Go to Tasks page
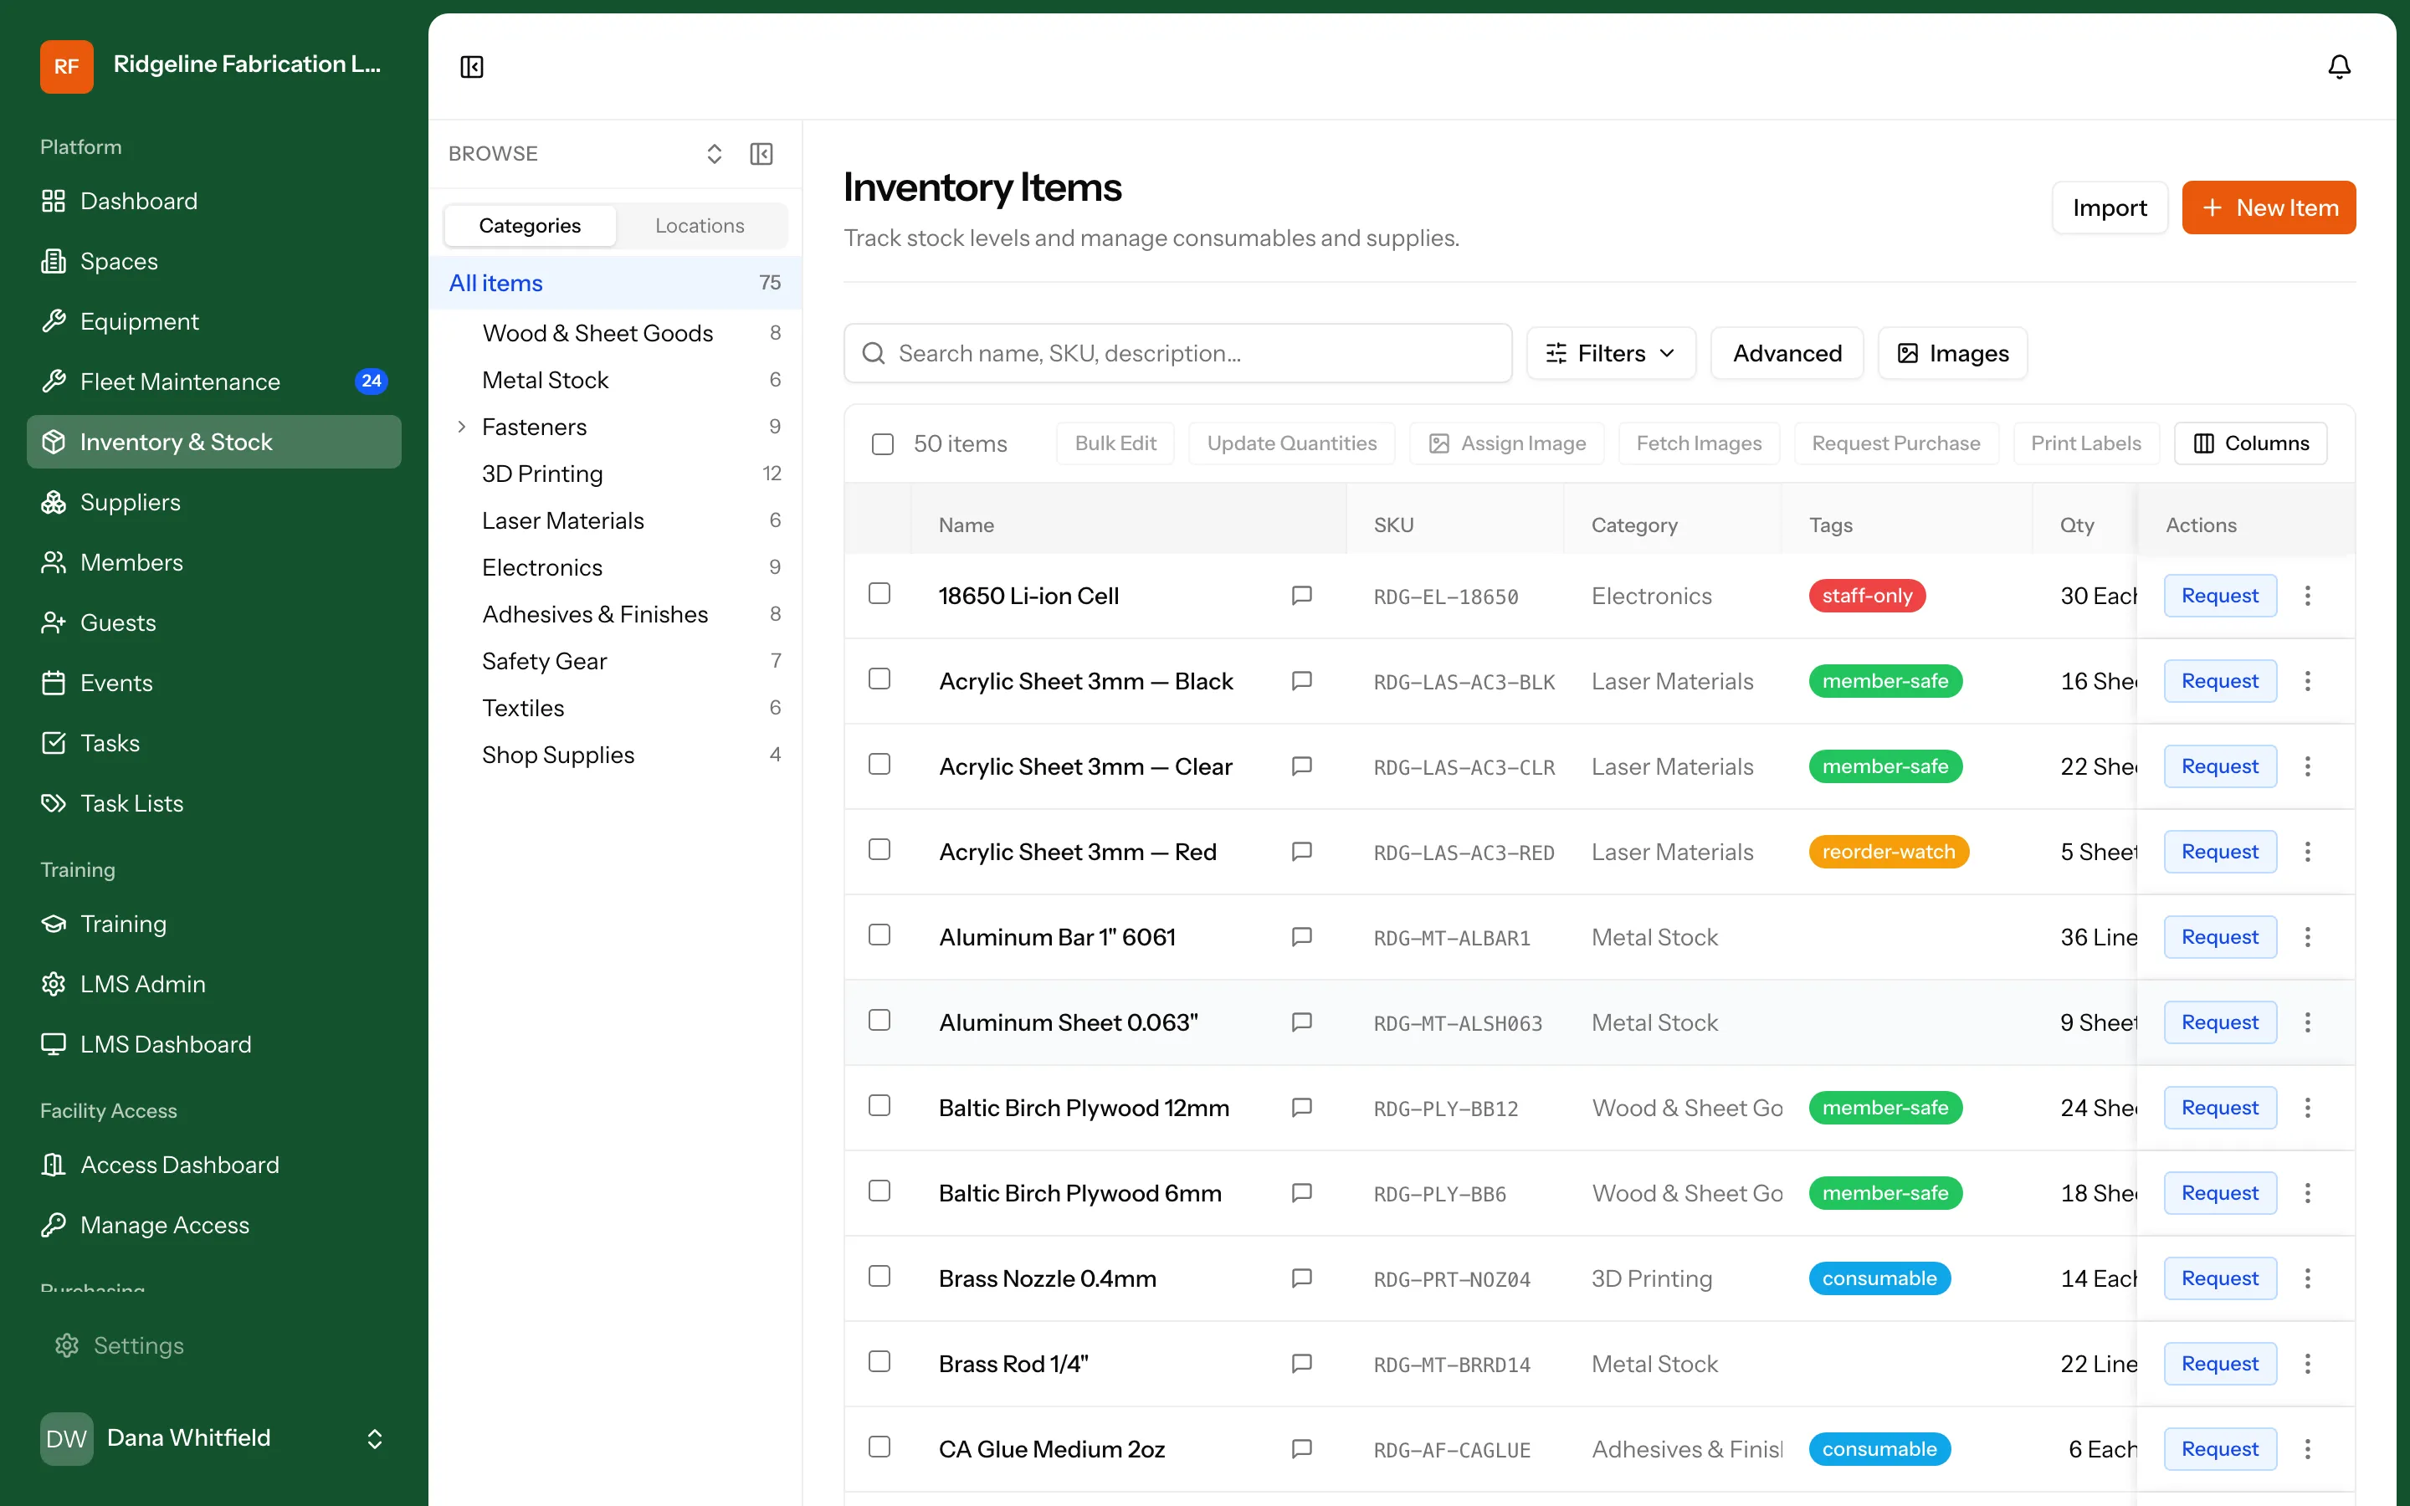Screen dimensions: 2410x1506 click(214, 743)
